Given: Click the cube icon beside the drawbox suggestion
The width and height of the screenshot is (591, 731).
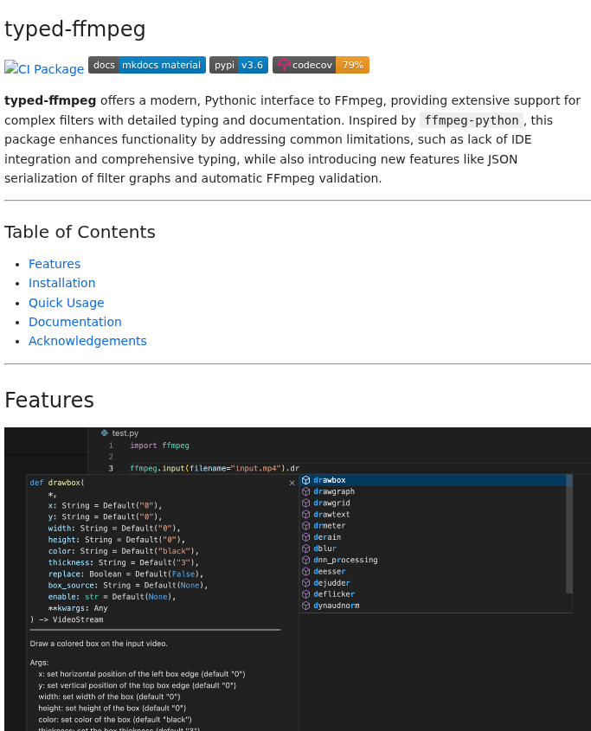Looking at the screenshot, I should tap(305, 479).
